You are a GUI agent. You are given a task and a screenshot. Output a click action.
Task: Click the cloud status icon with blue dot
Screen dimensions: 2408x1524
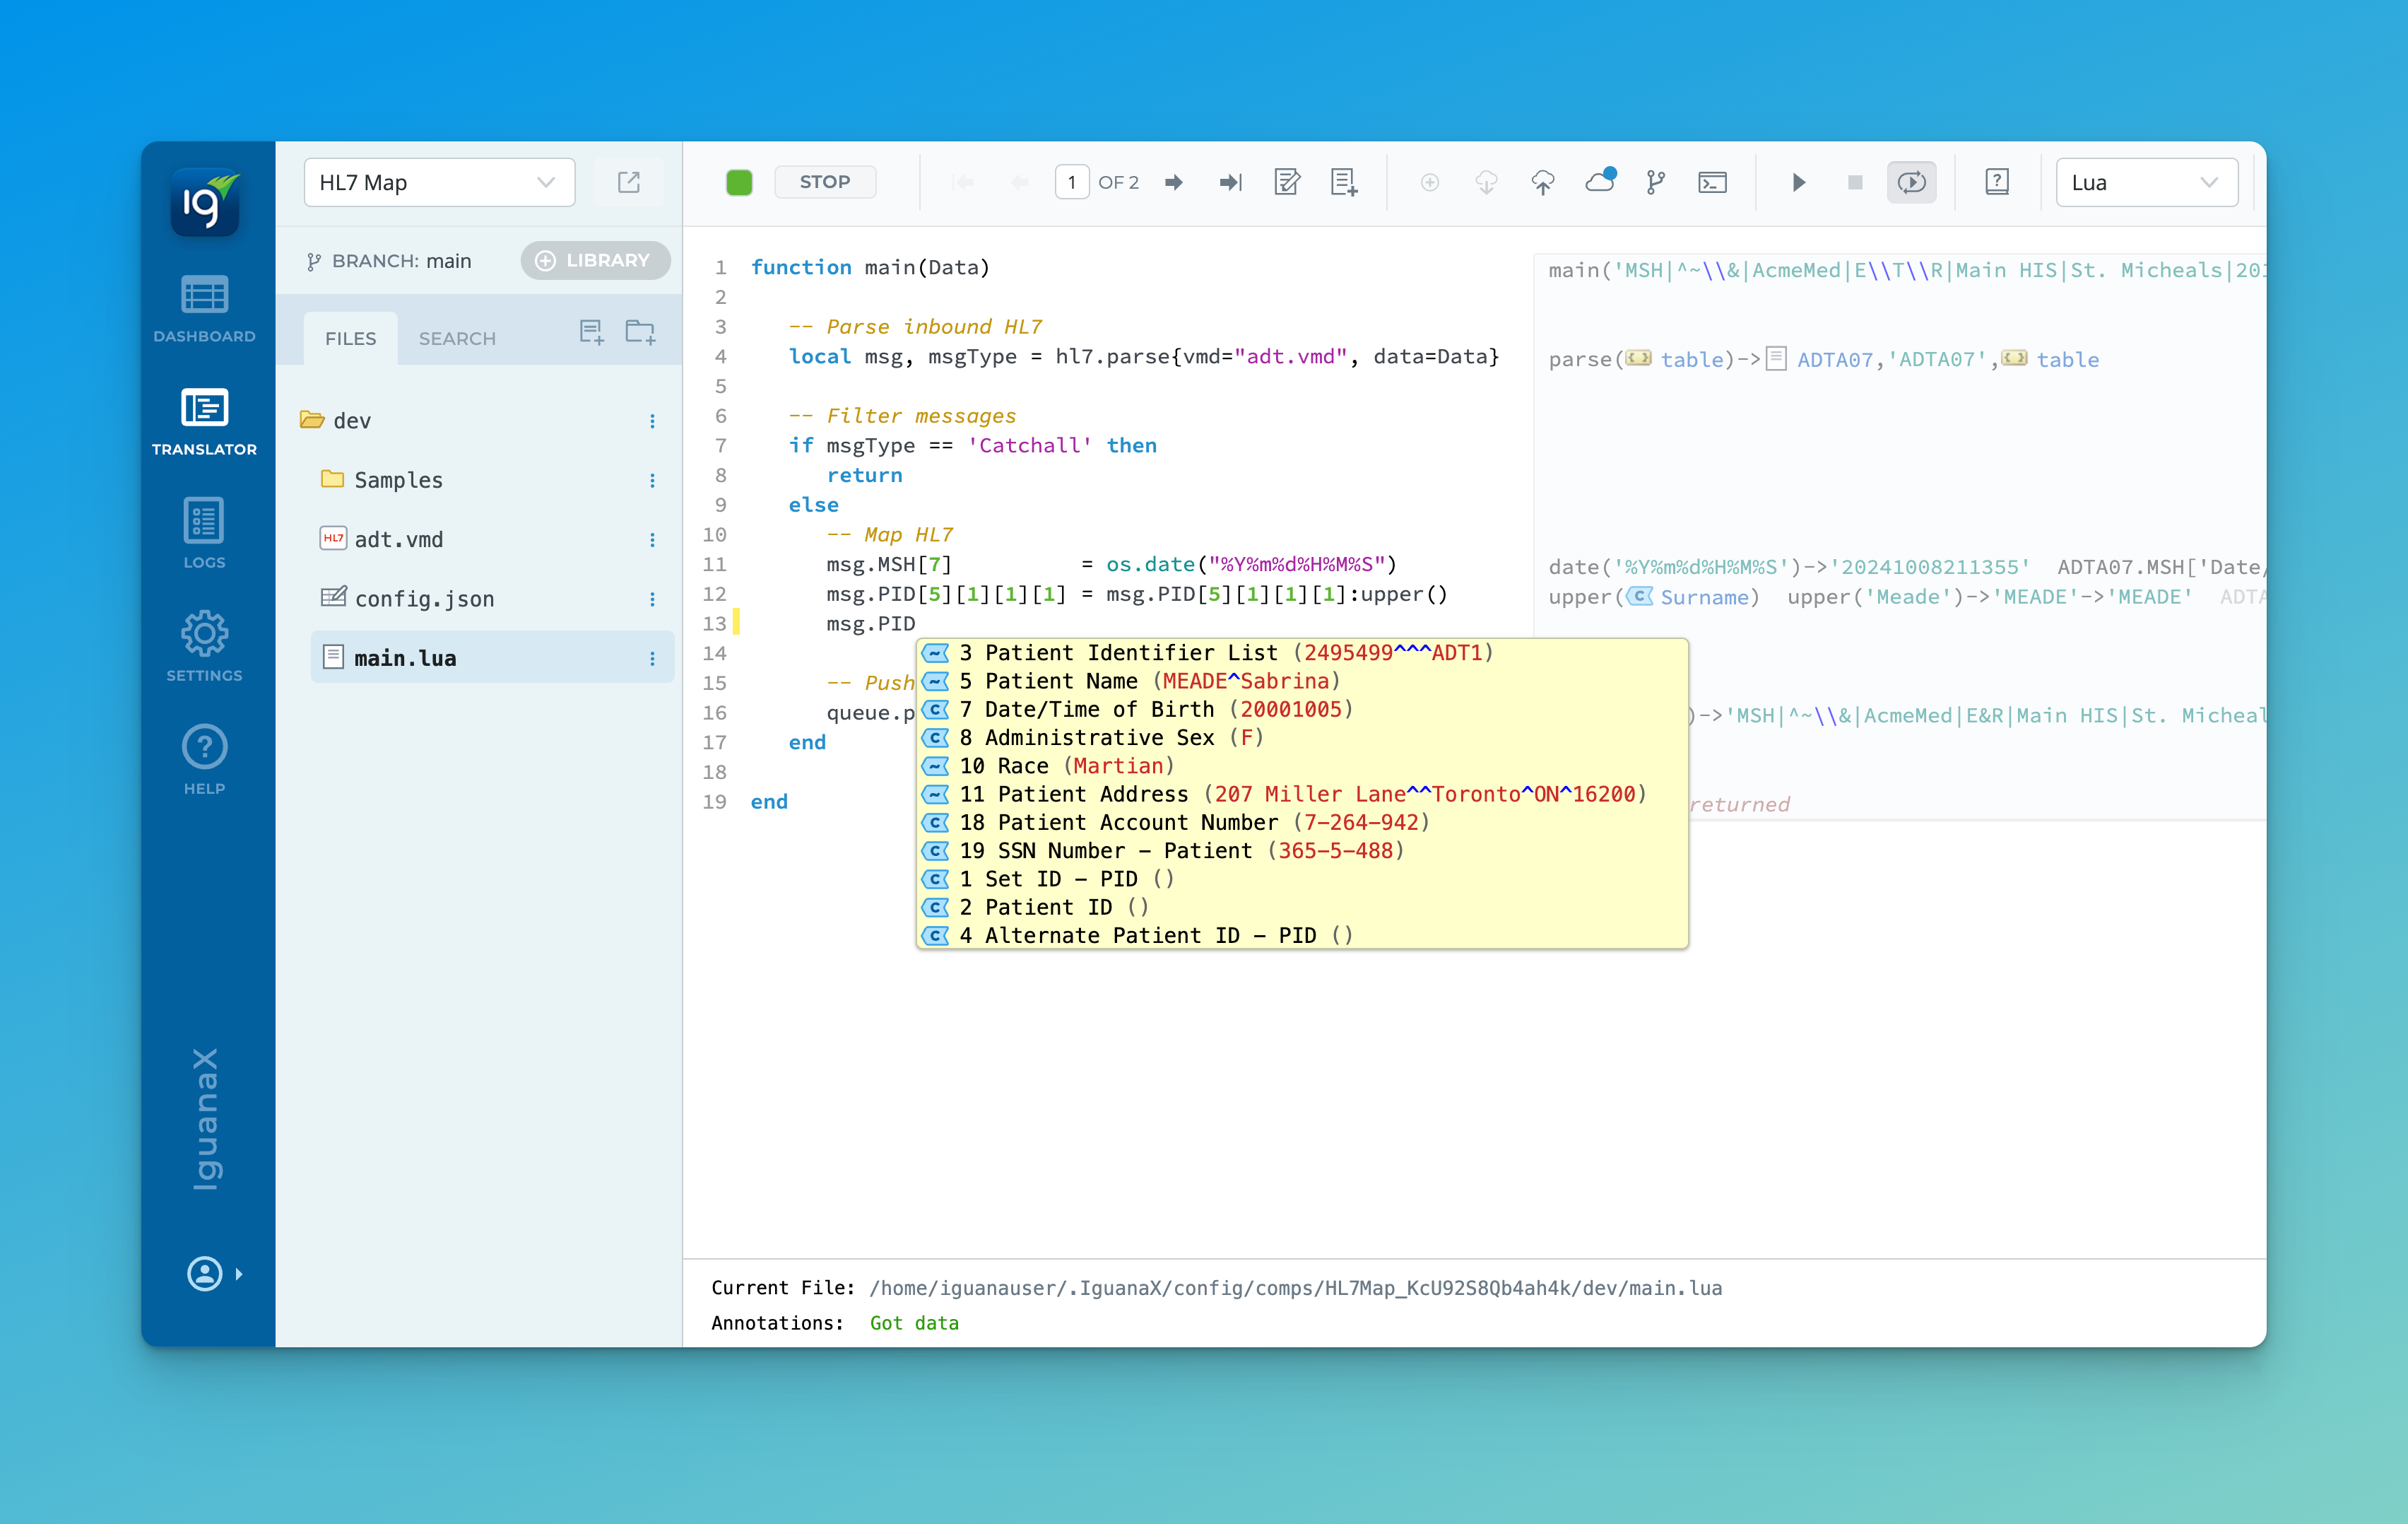point(1600,180)
